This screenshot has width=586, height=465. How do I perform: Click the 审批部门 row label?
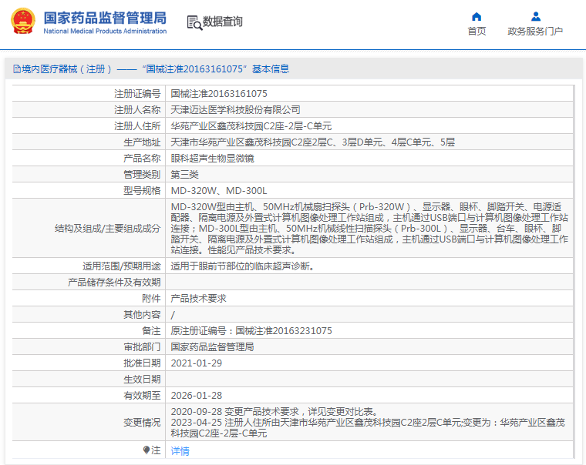[142, 347]
